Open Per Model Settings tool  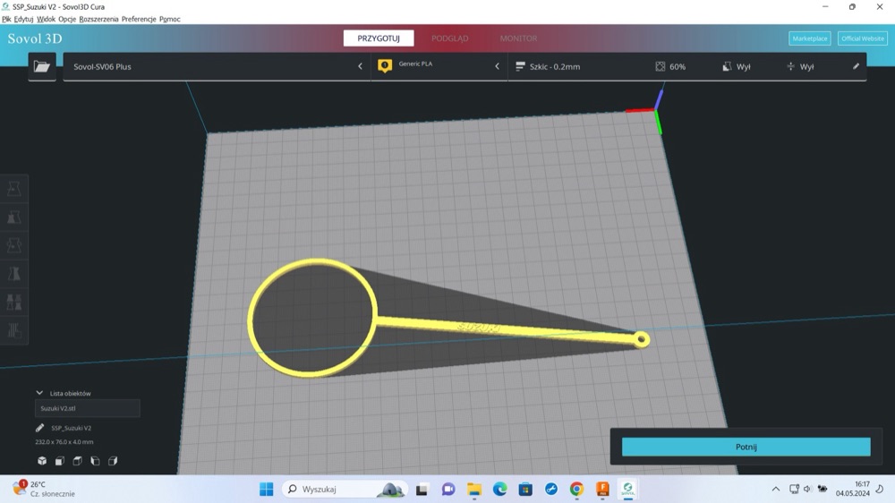(14, 302)
